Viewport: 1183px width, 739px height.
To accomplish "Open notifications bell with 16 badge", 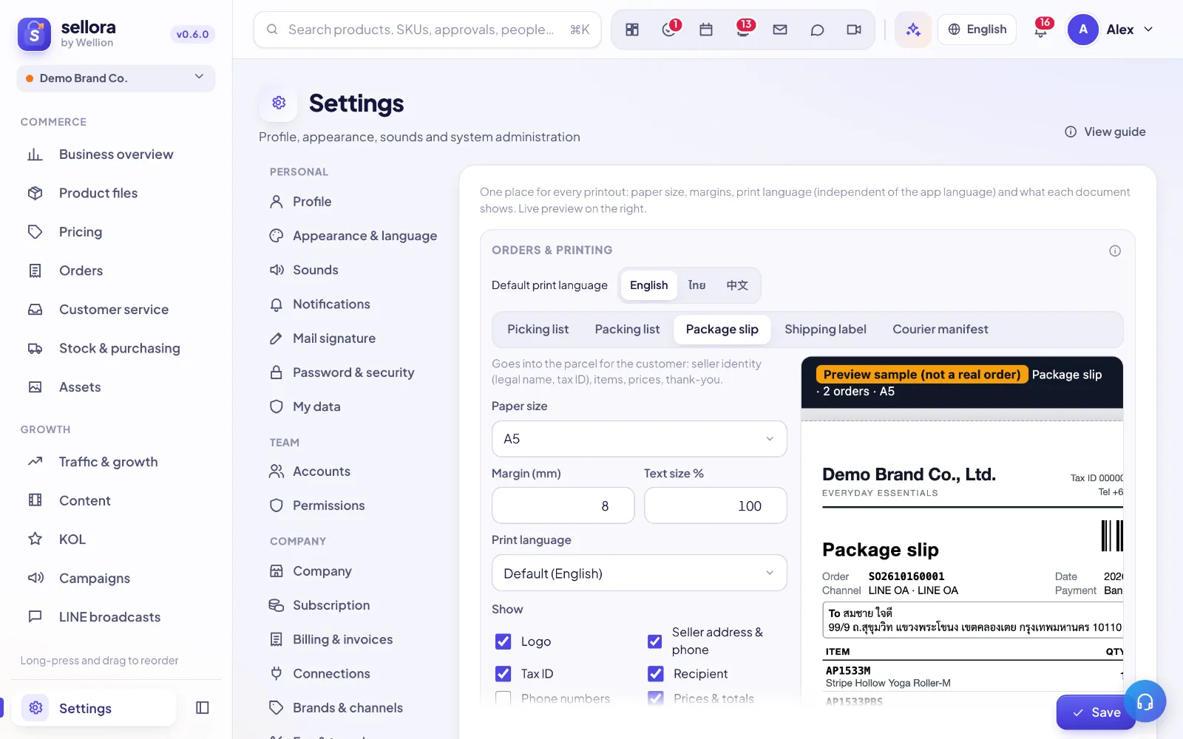I will click(x=1040, y=30).
